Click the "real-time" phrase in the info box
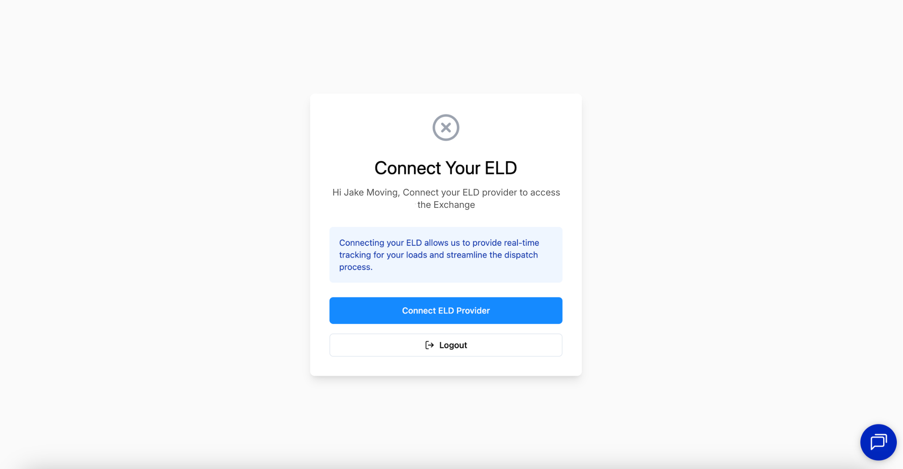 click(x=522, y=243)
